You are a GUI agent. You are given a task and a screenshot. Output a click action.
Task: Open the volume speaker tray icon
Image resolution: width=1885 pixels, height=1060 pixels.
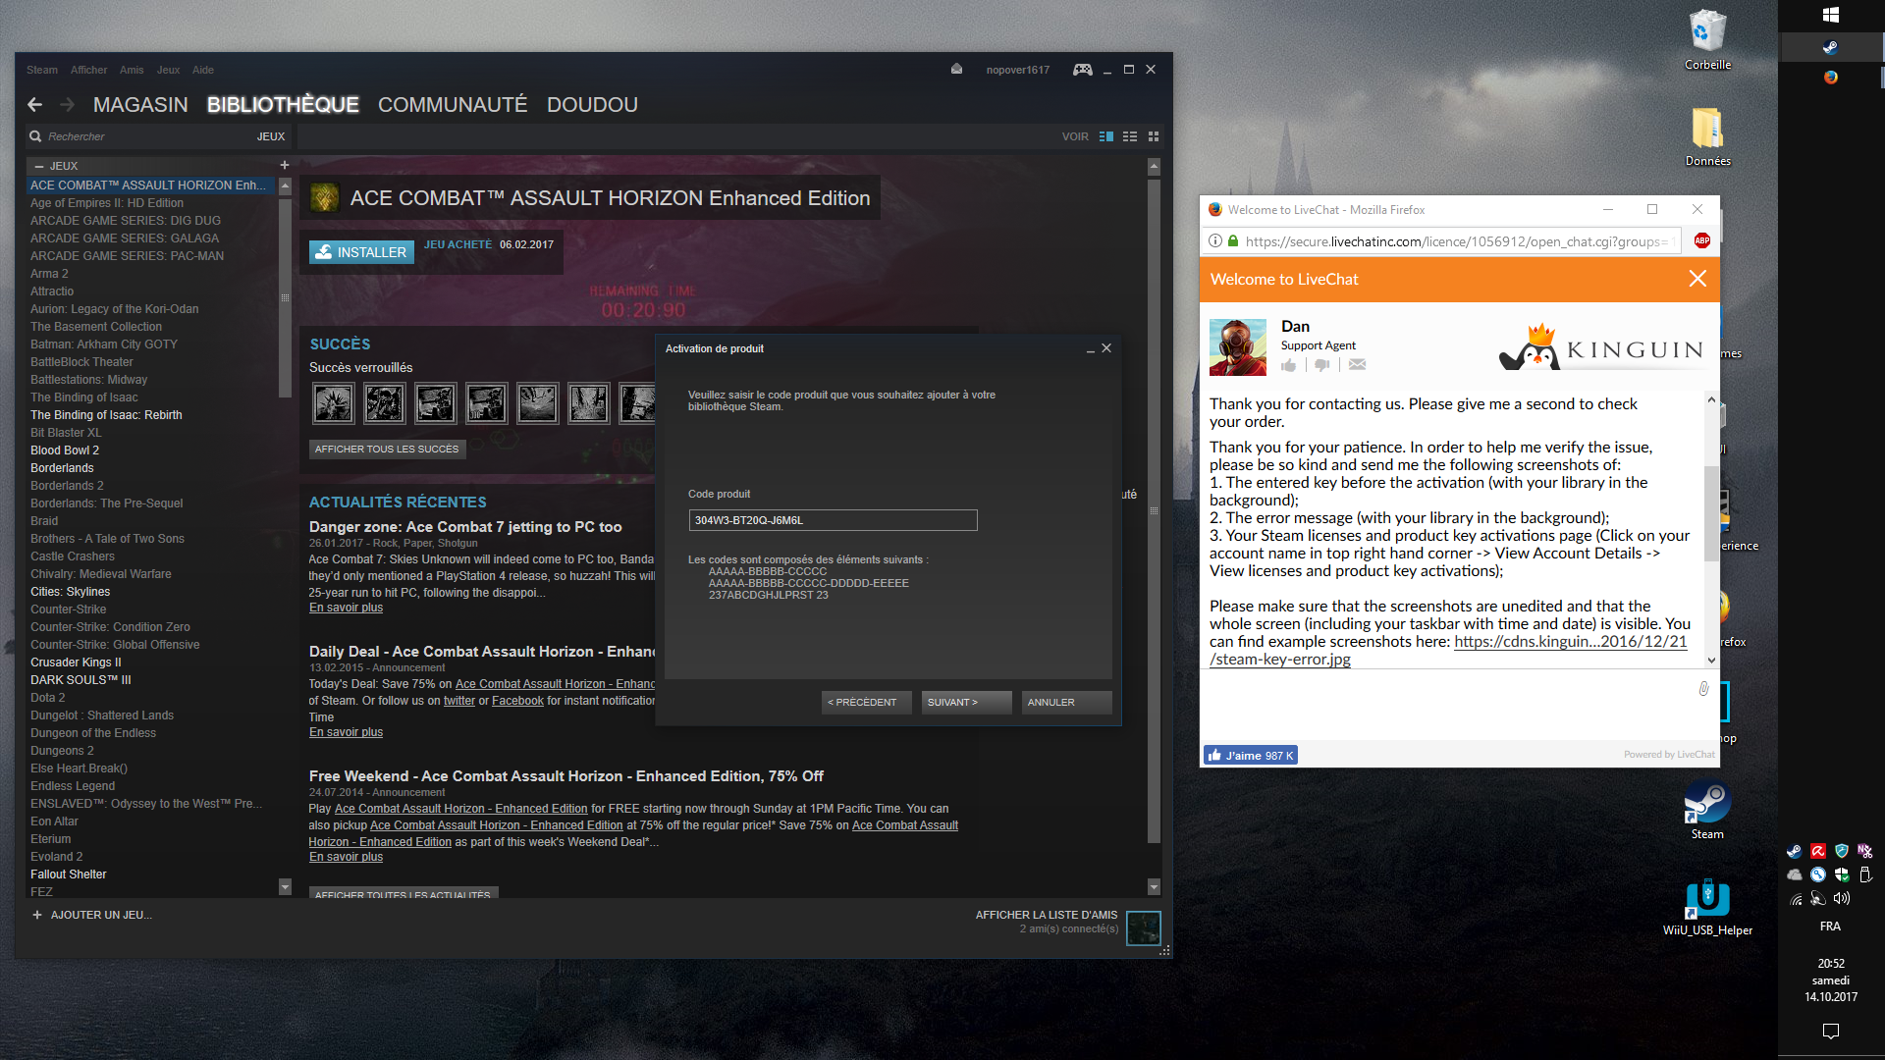coord(1842,898)
